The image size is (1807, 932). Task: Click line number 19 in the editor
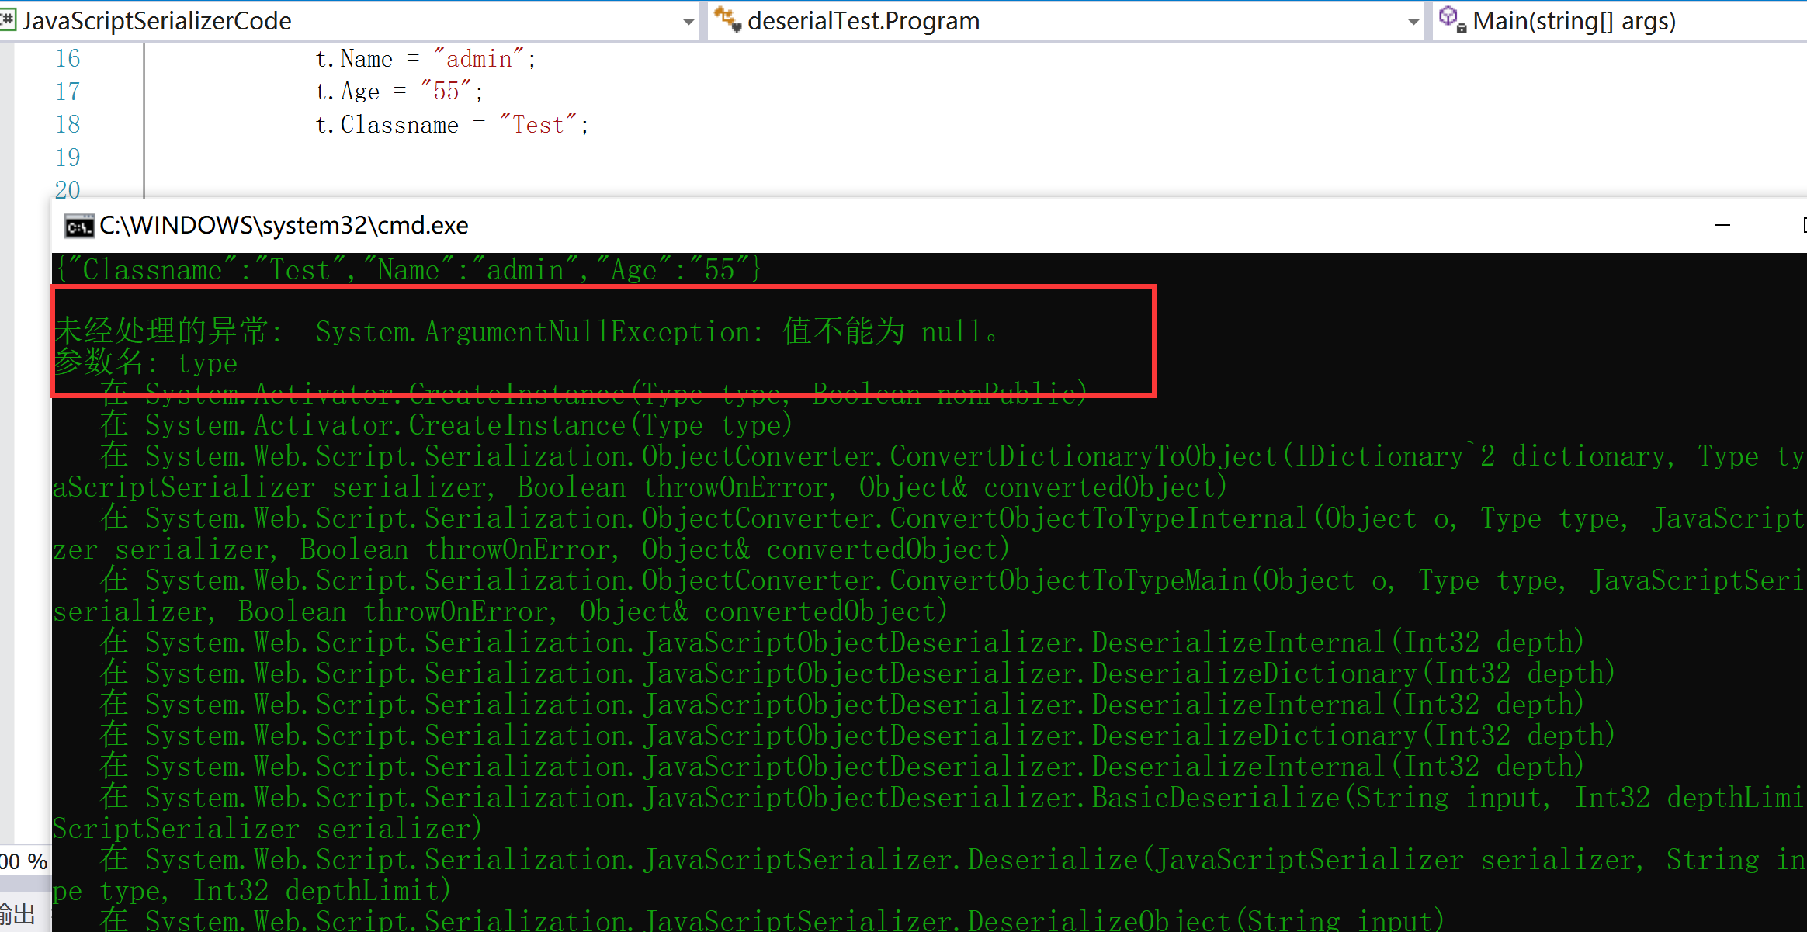[x=68, y=158]
